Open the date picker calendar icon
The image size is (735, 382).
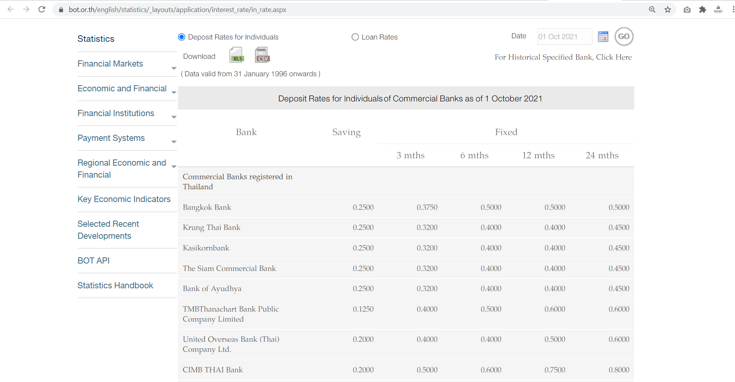pyautogui.click(x=603, y=37)
